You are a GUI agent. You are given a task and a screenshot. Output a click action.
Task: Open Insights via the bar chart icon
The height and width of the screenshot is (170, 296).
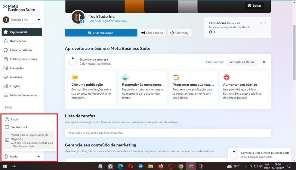(x=6, y=86)
